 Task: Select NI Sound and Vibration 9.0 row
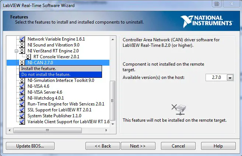[53, 45]
